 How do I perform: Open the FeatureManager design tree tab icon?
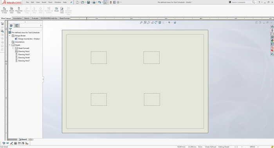coord(11,26)
